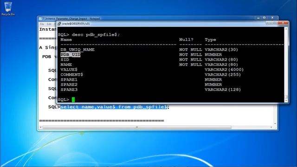The height and width of the screenshot is (167, 297).
Task: Click the VARCHAR2(128) type value
Action: [223, 90]
